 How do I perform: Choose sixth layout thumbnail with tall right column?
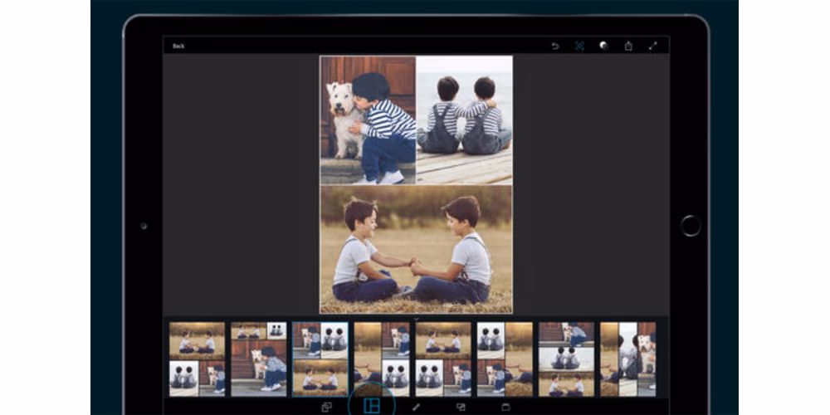click(505, 359)
